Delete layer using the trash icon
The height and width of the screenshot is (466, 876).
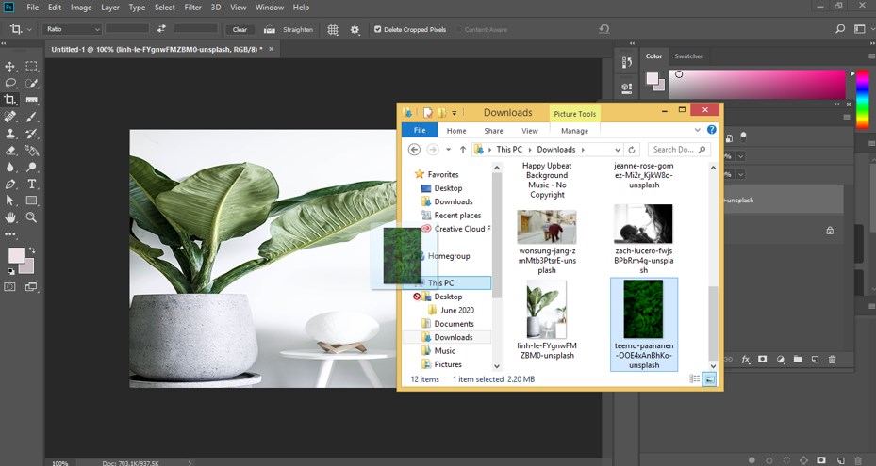coord(831,359)
